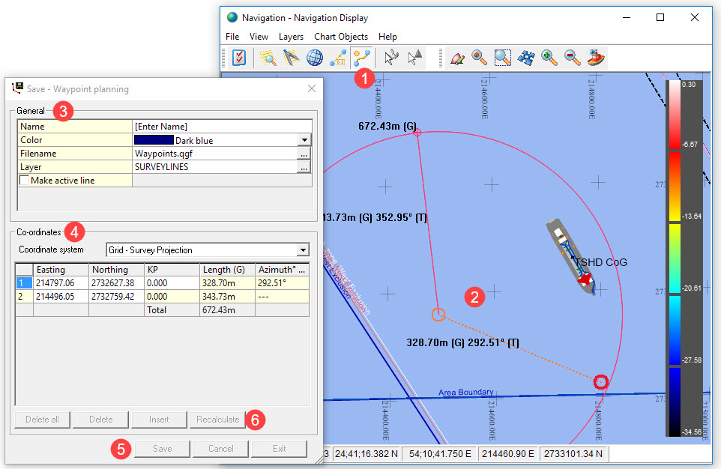This screenshot has height=469, width=721.
Task: Click the Recalculate button
Action: point(217,420)
